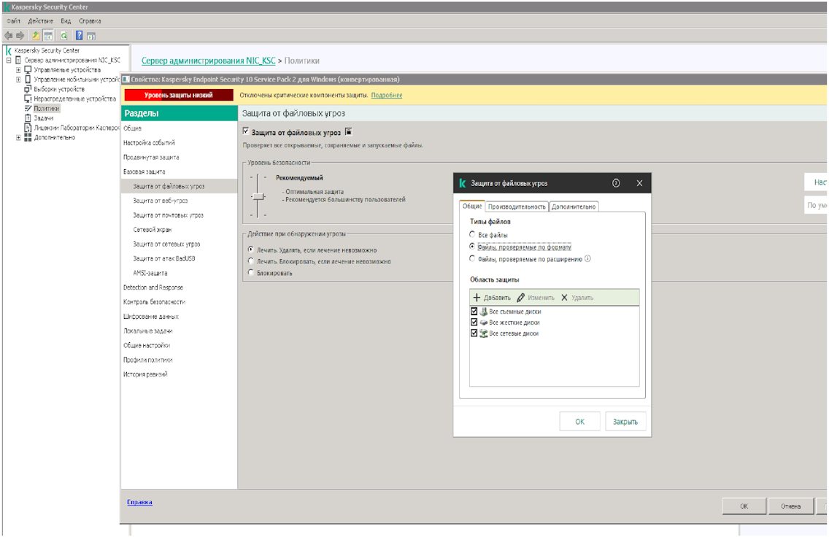Select Защита от веб-угроз in sections list
The width and height of the screenshot is (829, 537).
pos(160,201)
